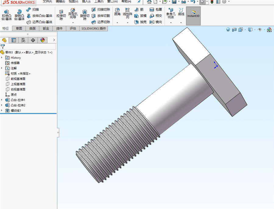Expand the History tree node
The width and height of the screenshot is (274, 209).
2,57
